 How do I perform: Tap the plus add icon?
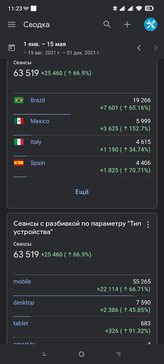click(127, 24)
